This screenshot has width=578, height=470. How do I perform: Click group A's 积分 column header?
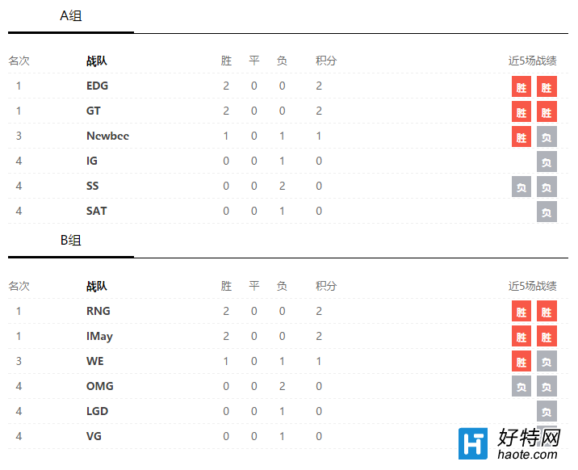pyautogui.click(x=326, y=61)
